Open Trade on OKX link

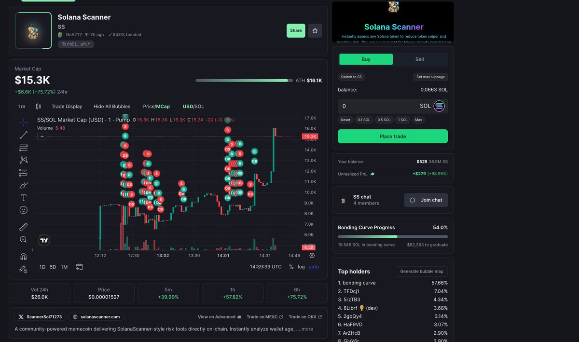(x=305, y=317)
